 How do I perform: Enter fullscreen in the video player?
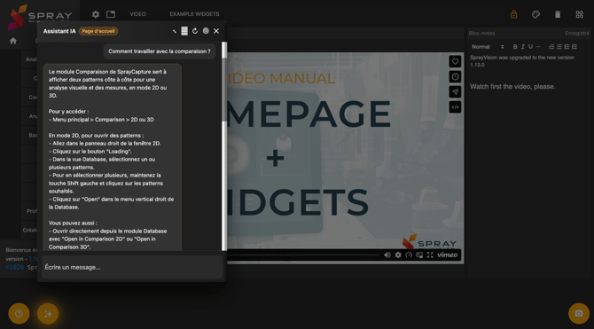coord(430,255)
